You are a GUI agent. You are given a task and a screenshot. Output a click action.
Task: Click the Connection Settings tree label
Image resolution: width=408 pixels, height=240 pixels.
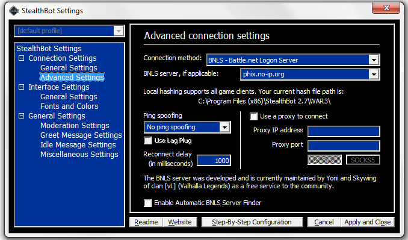(63, 58)
